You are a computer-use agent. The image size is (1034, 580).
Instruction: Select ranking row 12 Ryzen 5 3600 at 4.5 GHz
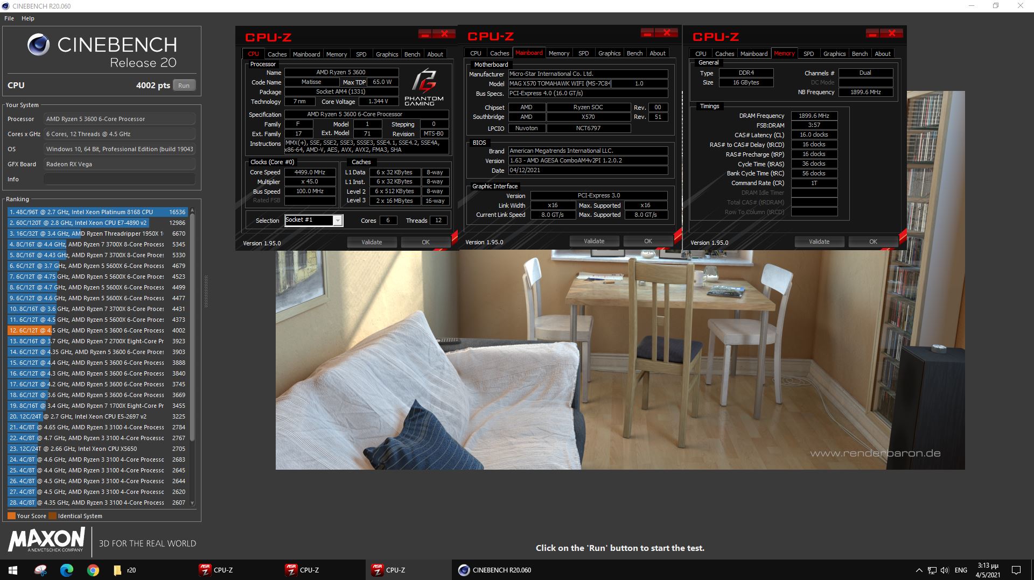[97, 330]
